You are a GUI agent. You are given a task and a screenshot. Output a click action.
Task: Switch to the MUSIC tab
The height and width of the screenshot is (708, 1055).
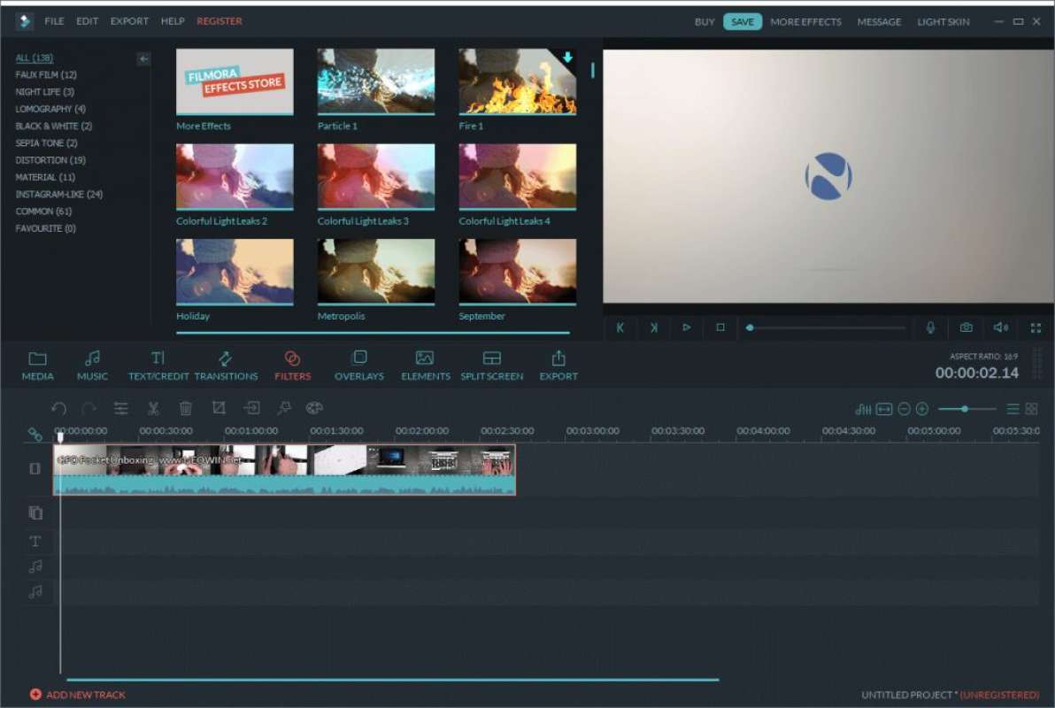pos(92,365)
